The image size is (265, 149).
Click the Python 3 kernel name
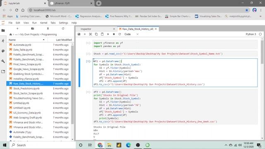(x=251, y=34)
